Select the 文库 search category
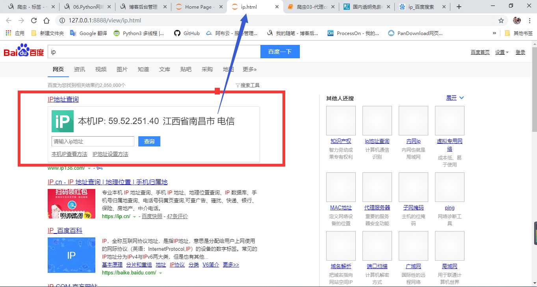Image resolution: width=537 pixels, height=287 pixels. click(165, 69)
